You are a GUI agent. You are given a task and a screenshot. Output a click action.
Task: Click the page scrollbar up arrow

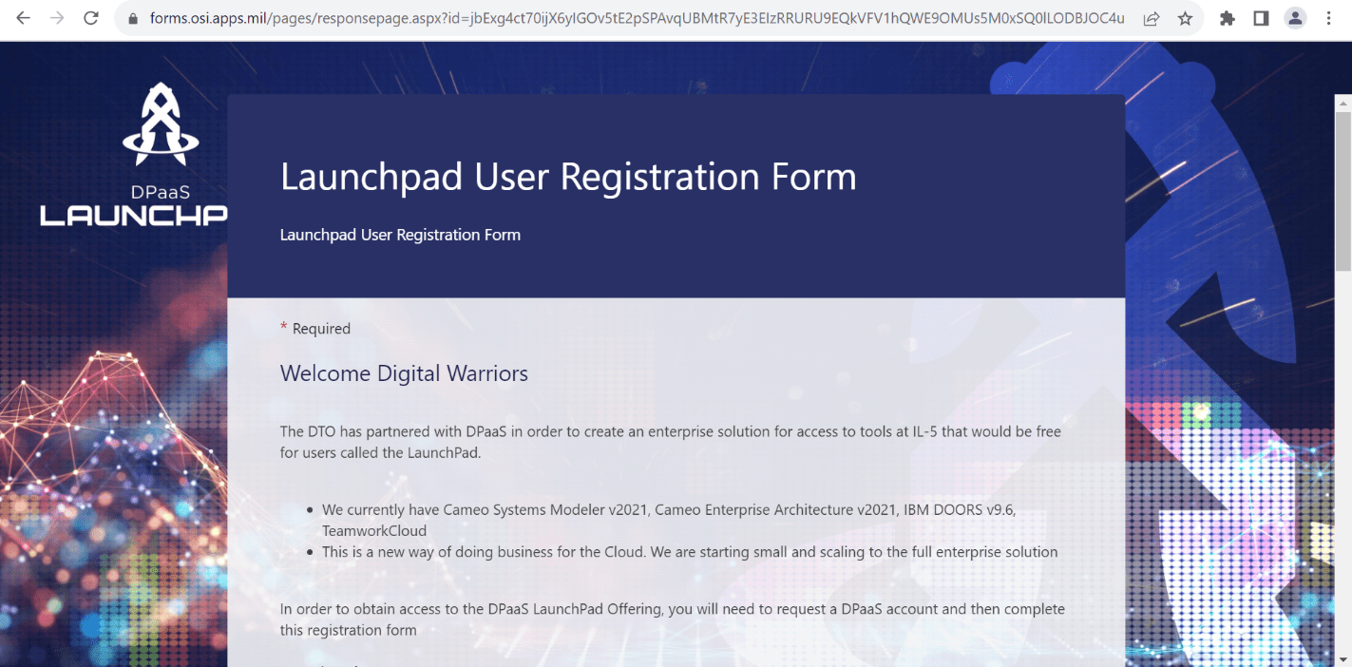[x=1343, y=102]
